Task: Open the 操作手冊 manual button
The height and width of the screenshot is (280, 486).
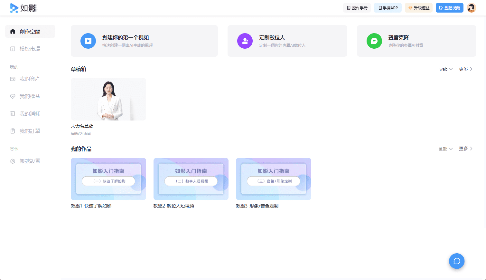Action: coord(357,8)
